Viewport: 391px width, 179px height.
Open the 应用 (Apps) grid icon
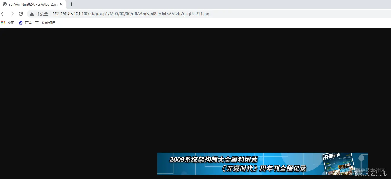(x=3, y=22)
